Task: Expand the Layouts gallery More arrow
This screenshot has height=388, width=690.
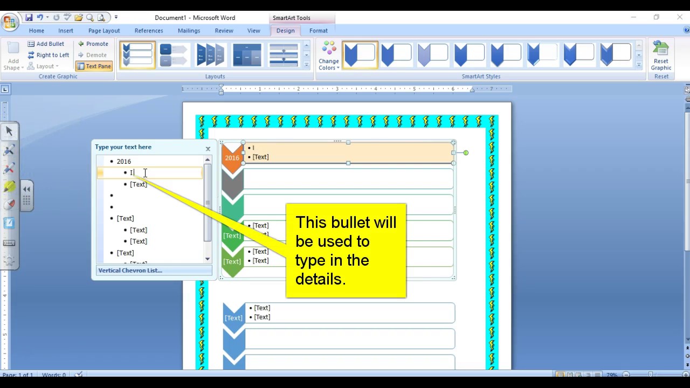Action: click(x=306, y=65)
